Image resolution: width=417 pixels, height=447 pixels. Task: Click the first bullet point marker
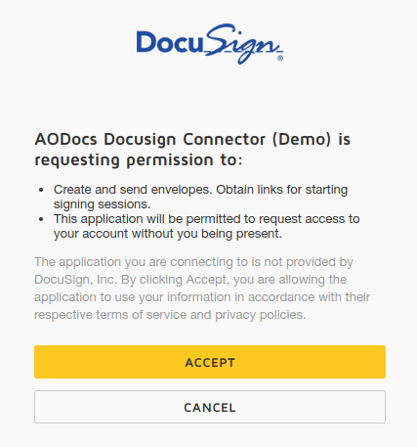[41, 190]
